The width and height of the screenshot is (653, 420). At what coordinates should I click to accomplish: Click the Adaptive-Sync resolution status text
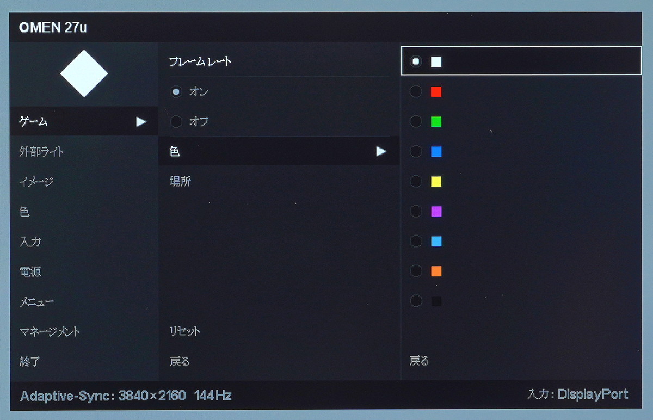(126, 395)
